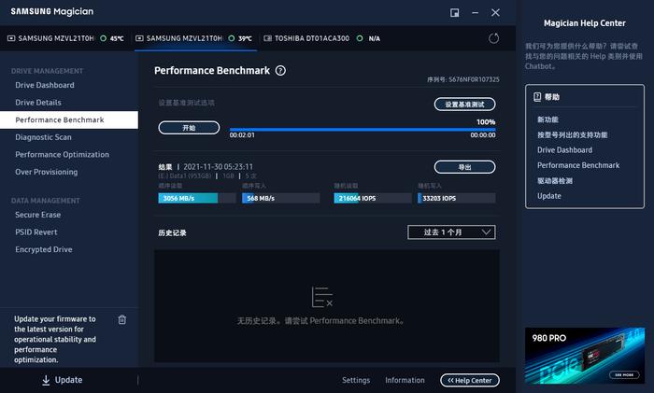Click elapsed time 00:02:01 label
This screenshot has height=393, width=654.
click(x=242, y=135)
